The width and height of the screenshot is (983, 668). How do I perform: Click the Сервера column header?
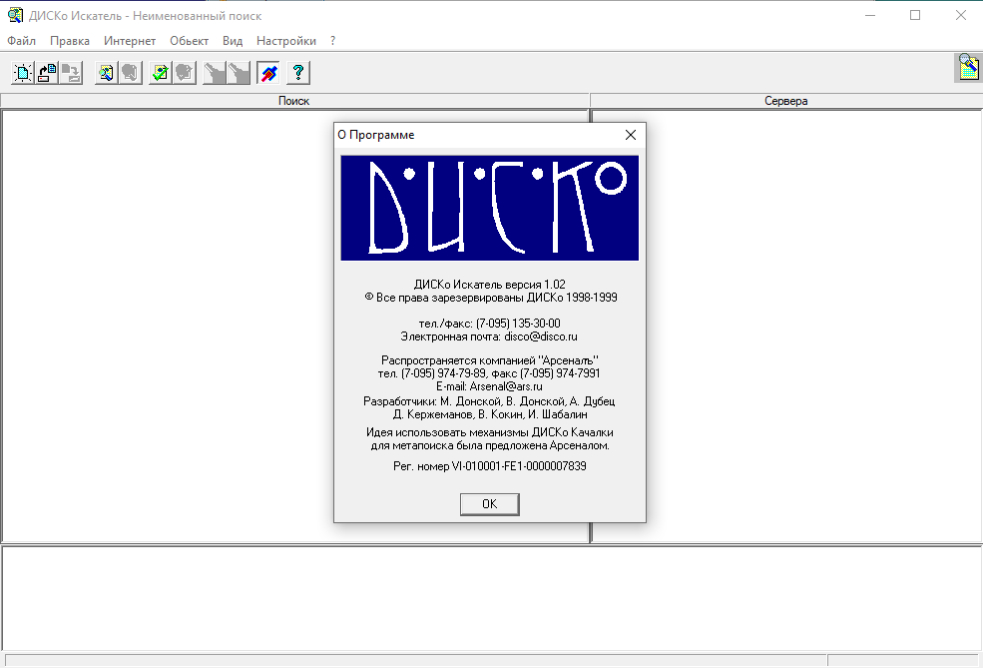point(786,101)
